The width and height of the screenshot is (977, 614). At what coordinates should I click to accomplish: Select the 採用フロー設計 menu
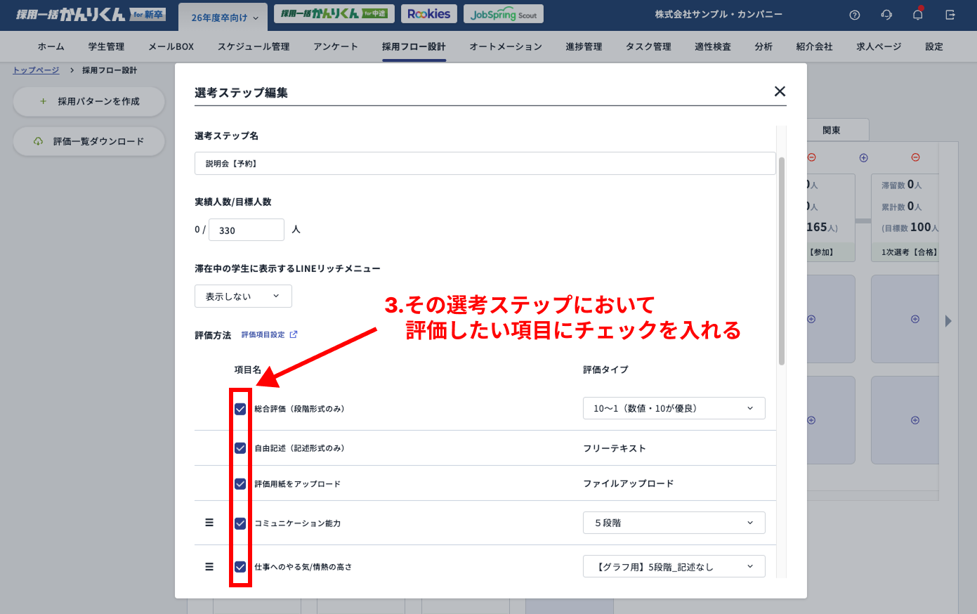pyautogui.click(x=414, y=46)
